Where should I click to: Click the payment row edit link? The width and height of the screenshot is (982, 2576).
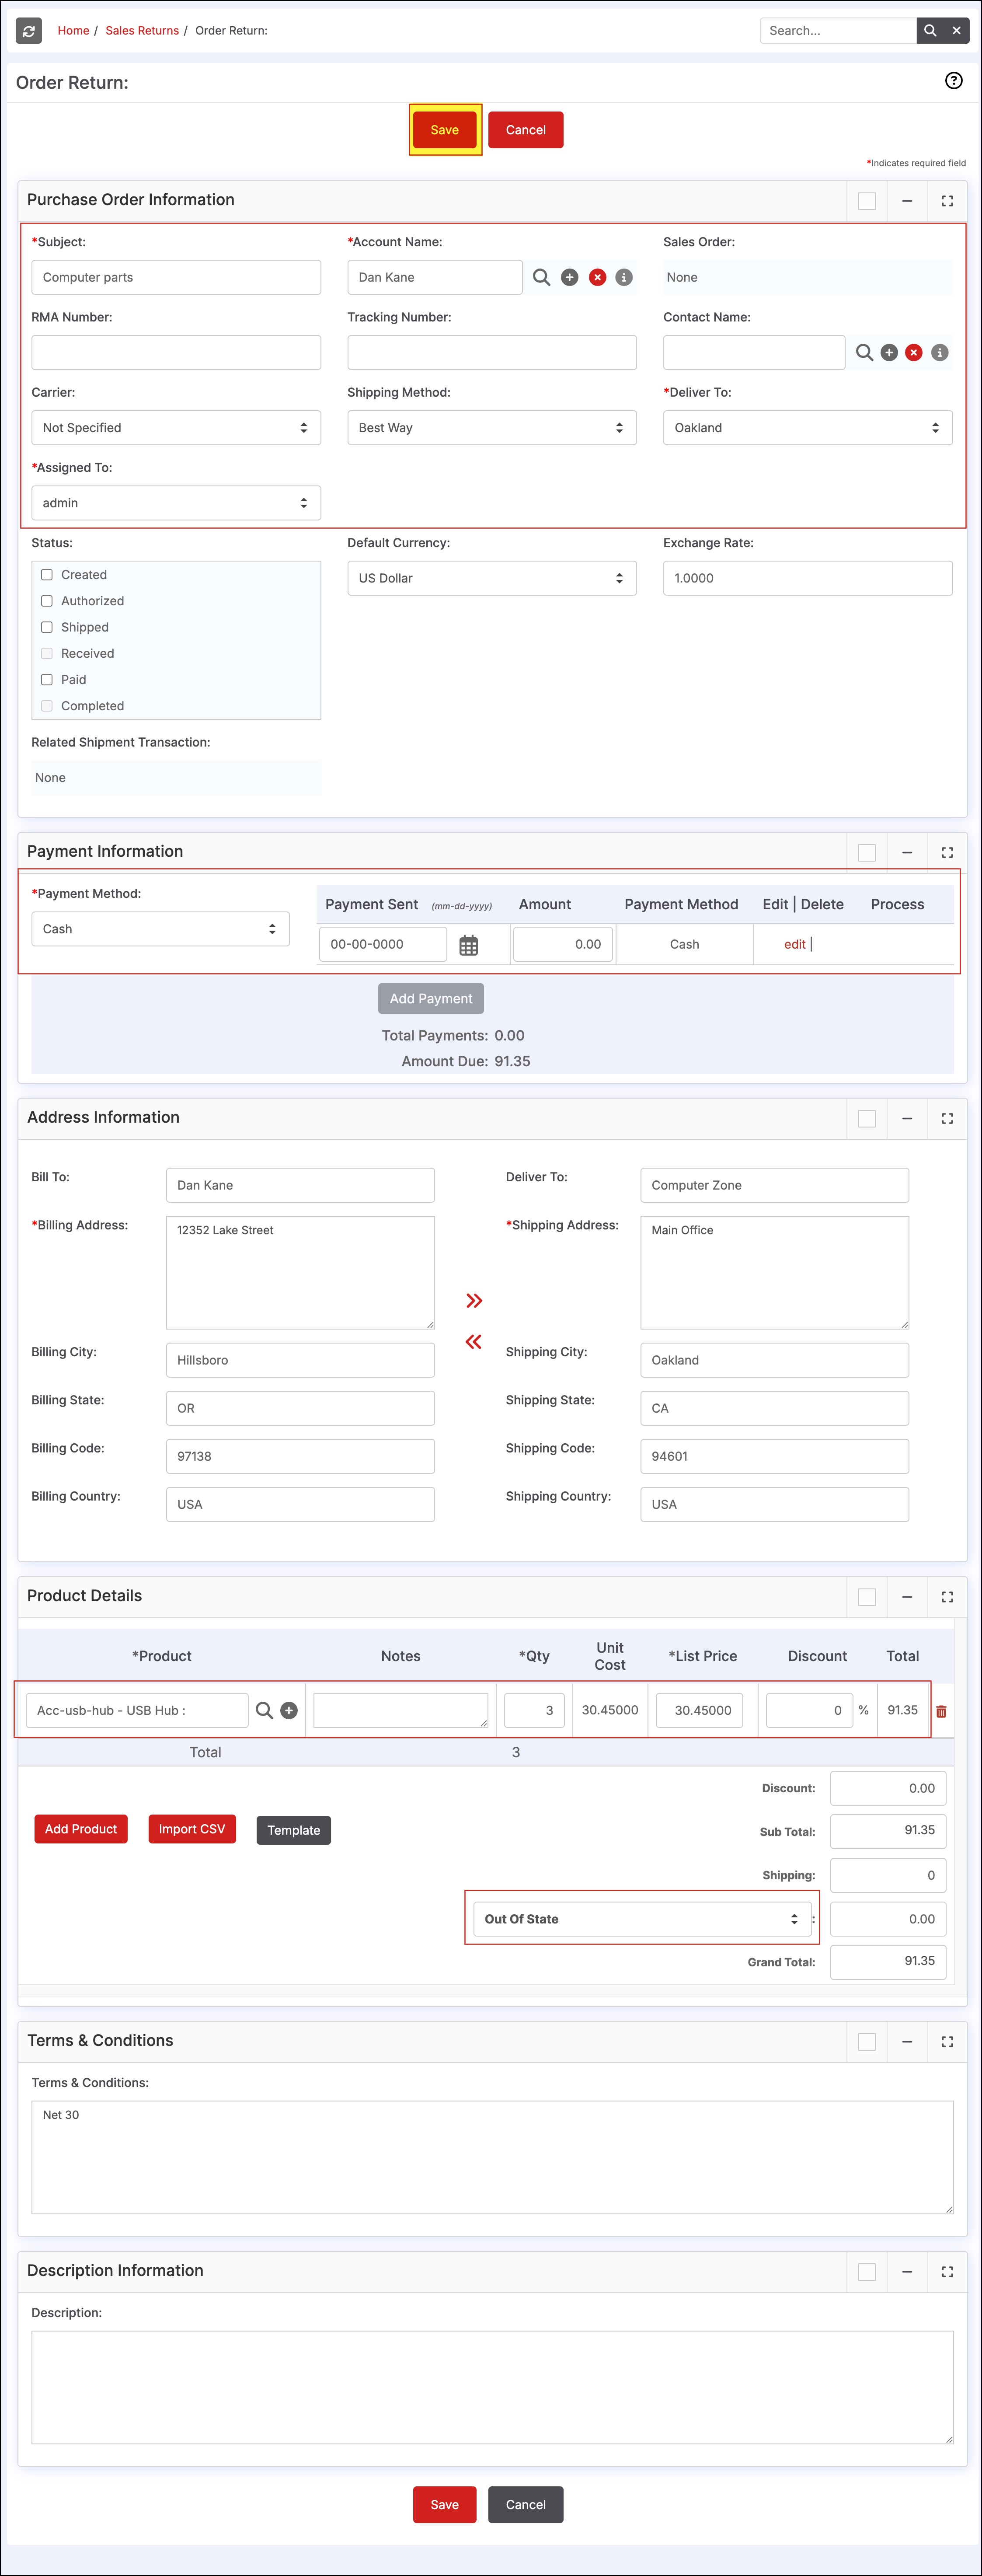point(795,945)
